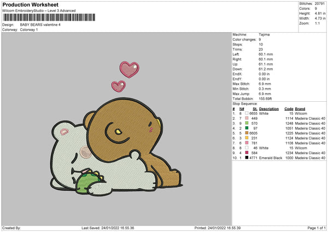328x232 pixels.
Task: Select the Emerald Black swatch
Action: [x=247, y=158]
